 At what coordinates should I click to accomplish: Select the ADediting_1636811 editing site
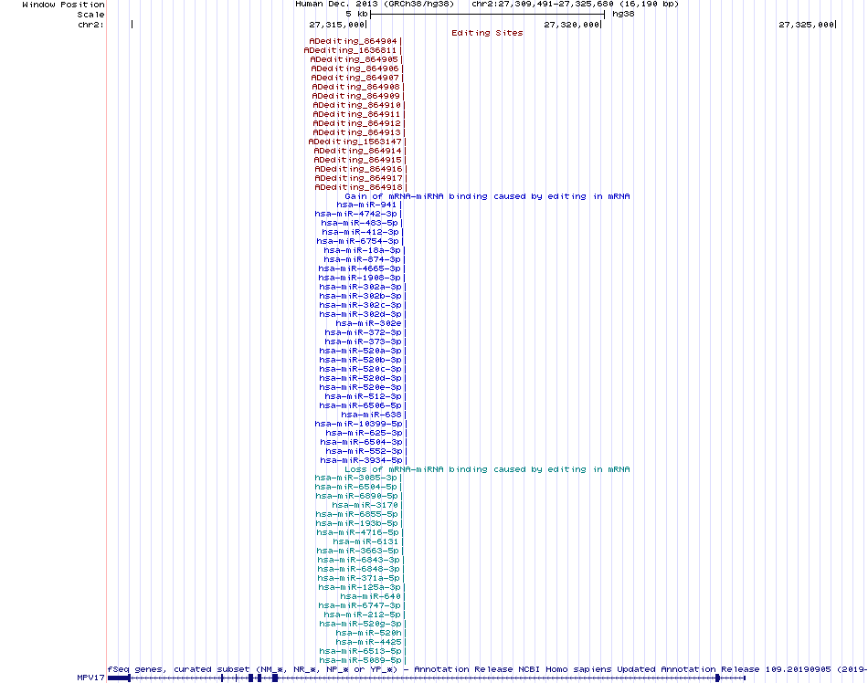pyautogui.click(x=351, y=50)
